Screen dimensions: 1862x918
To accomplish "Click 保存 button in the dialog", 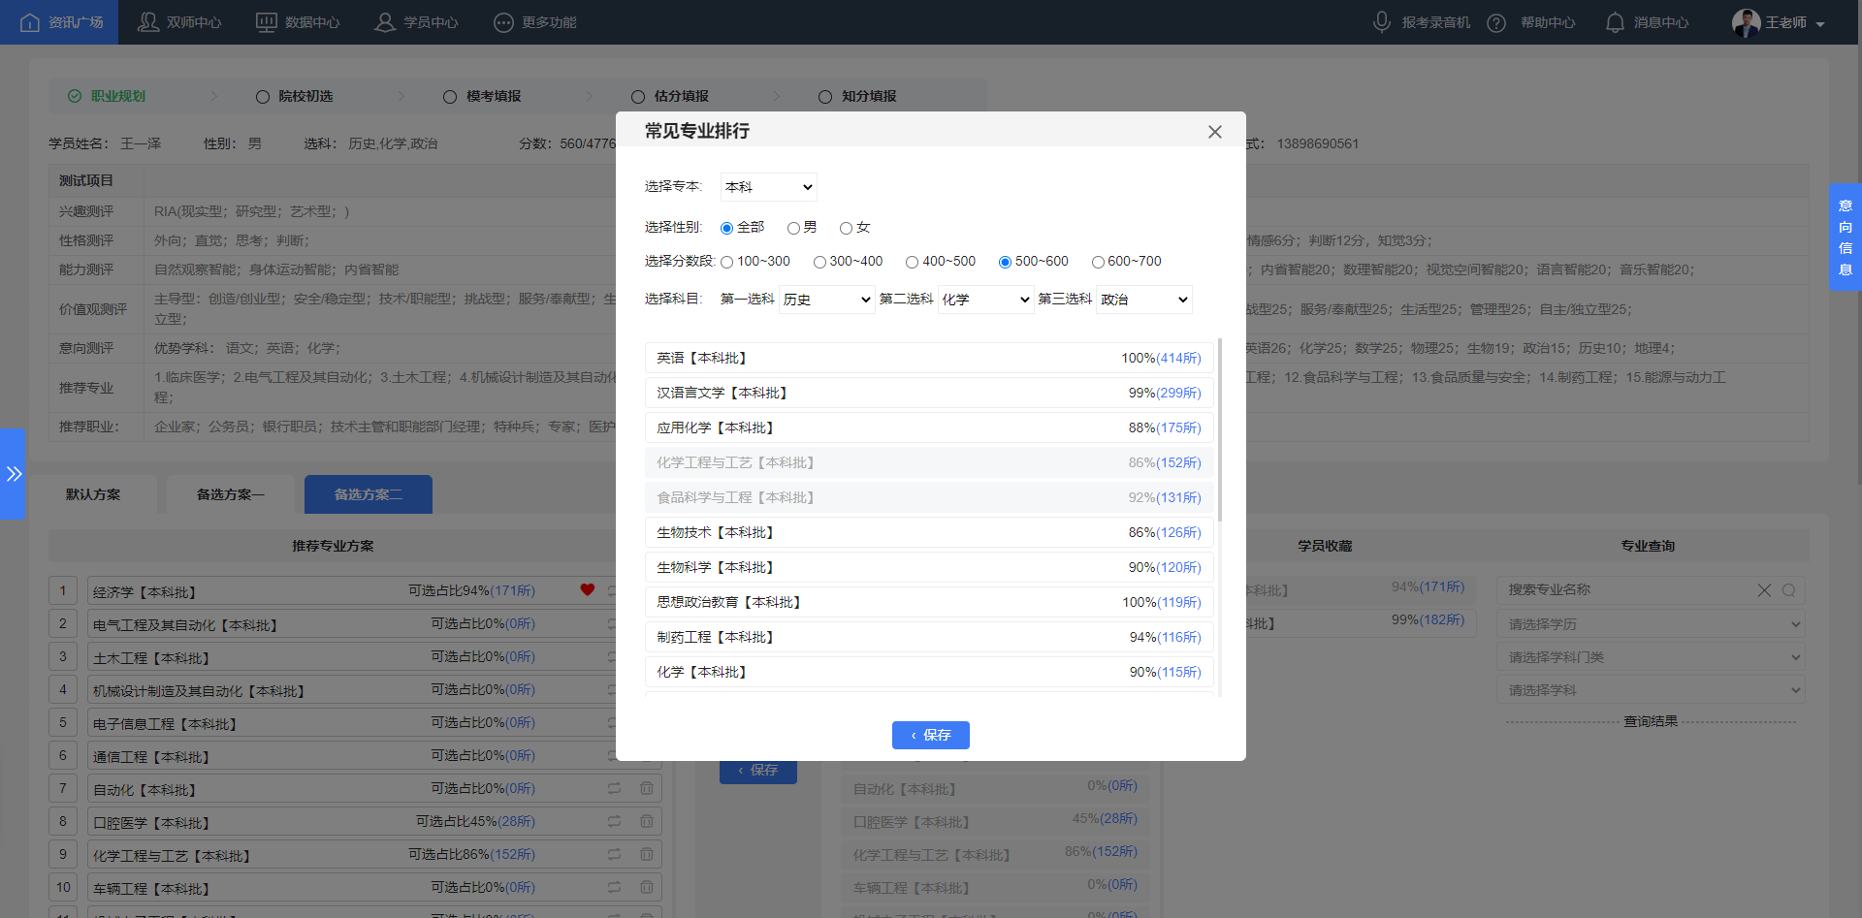I will point(931,735).
